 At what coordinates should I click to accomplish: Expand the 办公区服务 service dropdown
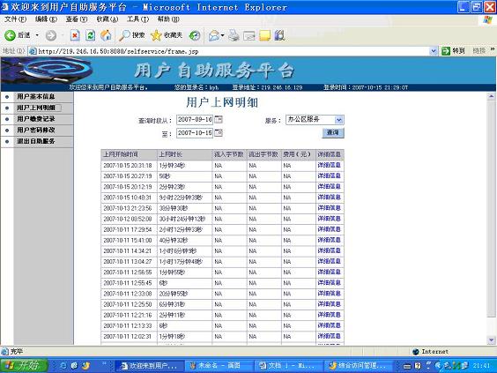click(x=339, y=120)
